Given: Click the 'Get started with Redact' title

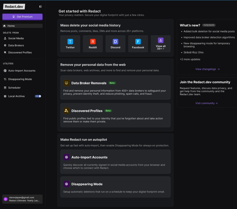Looking at the screenshot, I should [79, 11].
